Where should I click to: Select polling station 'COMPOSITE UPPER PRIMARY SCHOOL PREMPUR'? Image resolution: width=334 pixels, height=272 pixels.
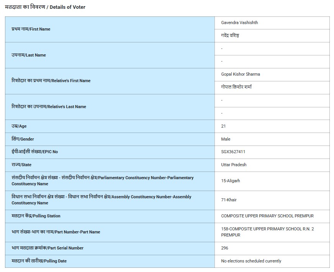tap(267, 216)
